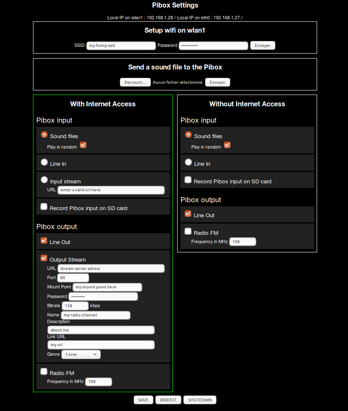The width and height of the screenshot is (348, 411).
Task: Click the Mount Point input field
Action: pyautogui.click(x=107, y=287)
